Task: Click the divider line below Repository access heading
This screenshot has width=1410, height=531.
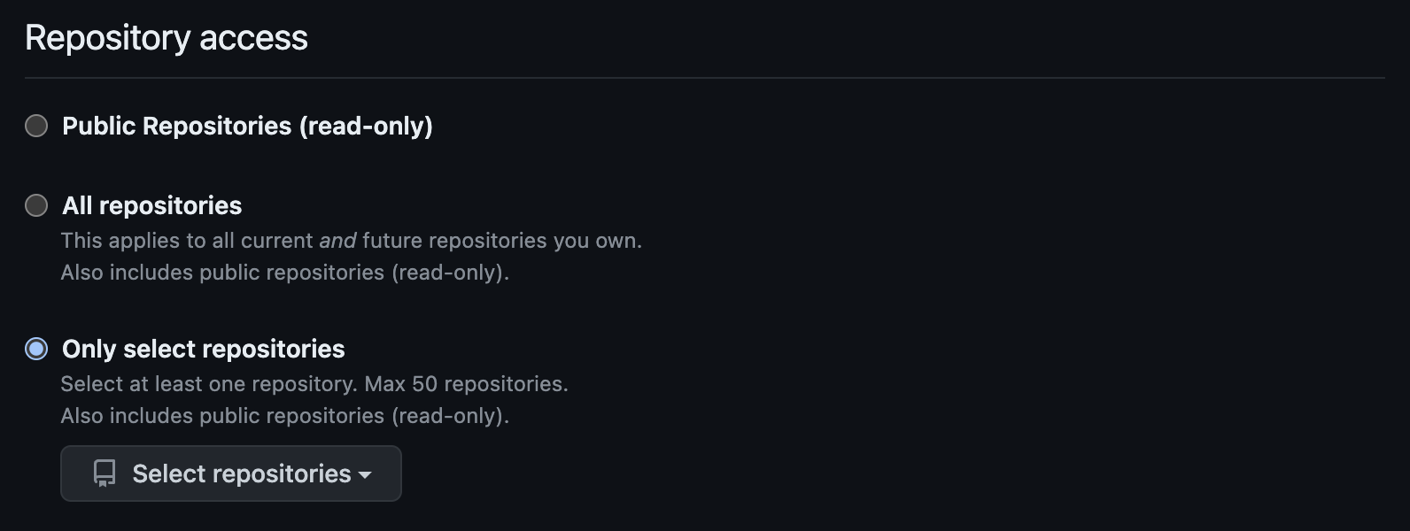Action: (704, 78)
